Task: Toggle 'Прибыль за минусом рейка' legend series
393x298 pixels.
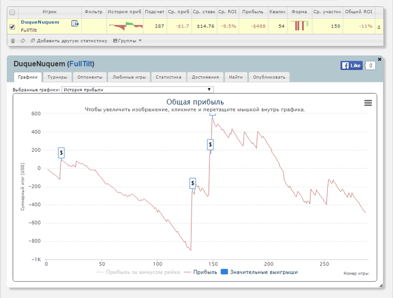Action: (138, 272)
